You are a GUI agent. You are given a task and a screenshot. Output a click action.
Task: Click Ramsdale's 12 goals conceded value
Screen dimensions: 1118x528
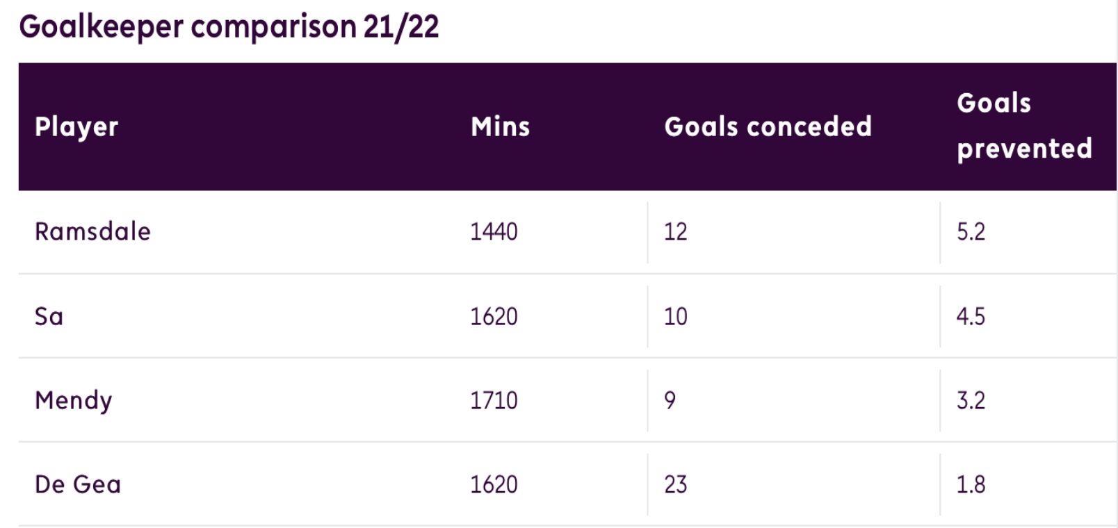675,231
